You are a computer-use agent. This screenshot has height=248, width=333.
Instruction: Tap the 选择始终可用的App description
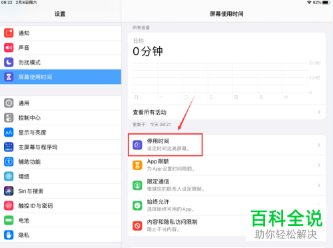coord(170,209)
